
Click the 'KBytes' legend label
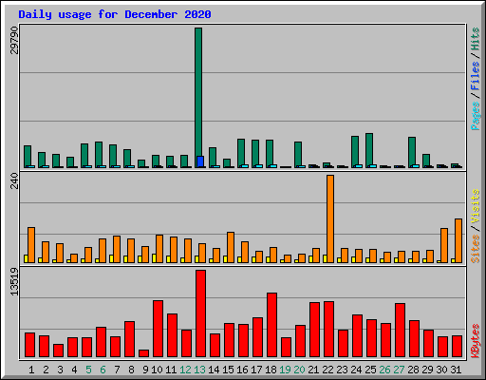tap(476, 341)
